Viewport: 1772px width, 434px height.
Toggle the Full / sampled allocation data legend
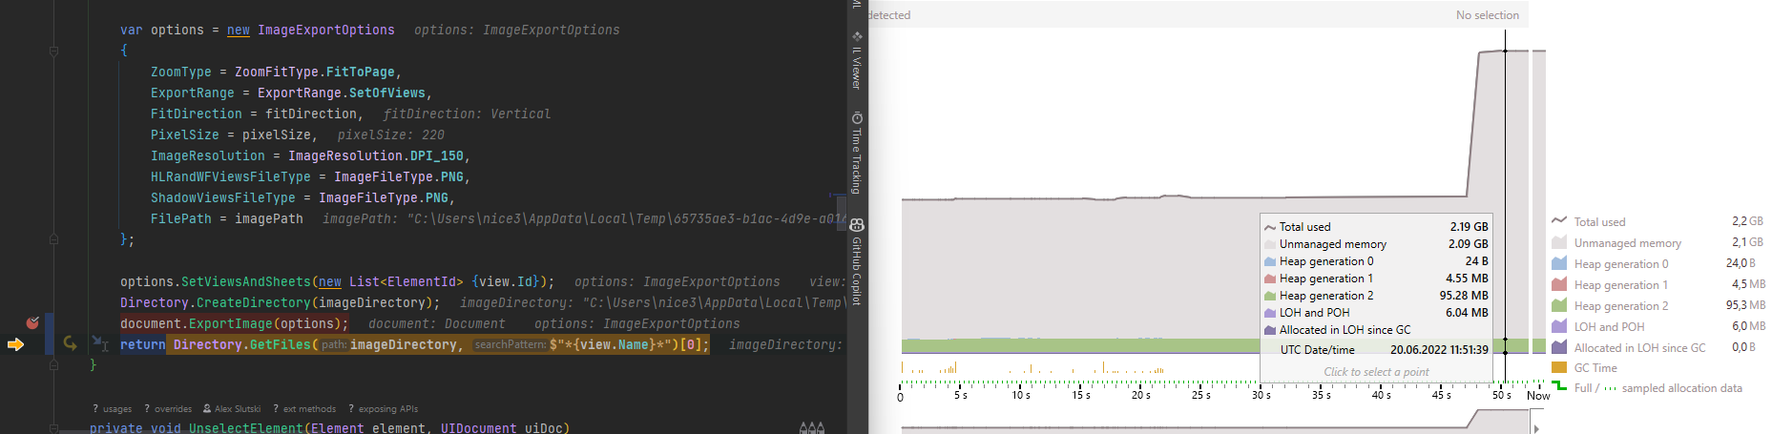[x=1648, y=388]
